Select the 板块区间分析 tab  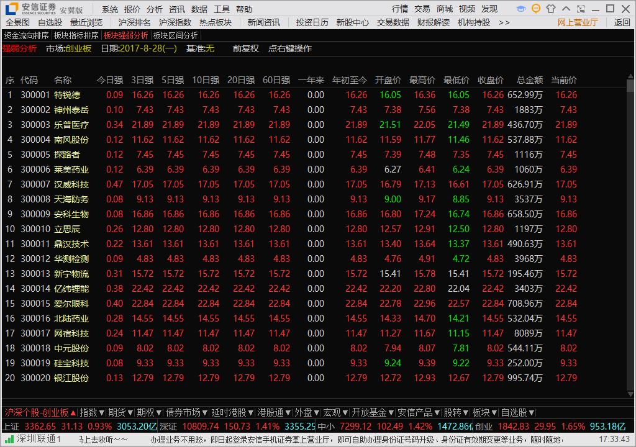click(176, 35)
